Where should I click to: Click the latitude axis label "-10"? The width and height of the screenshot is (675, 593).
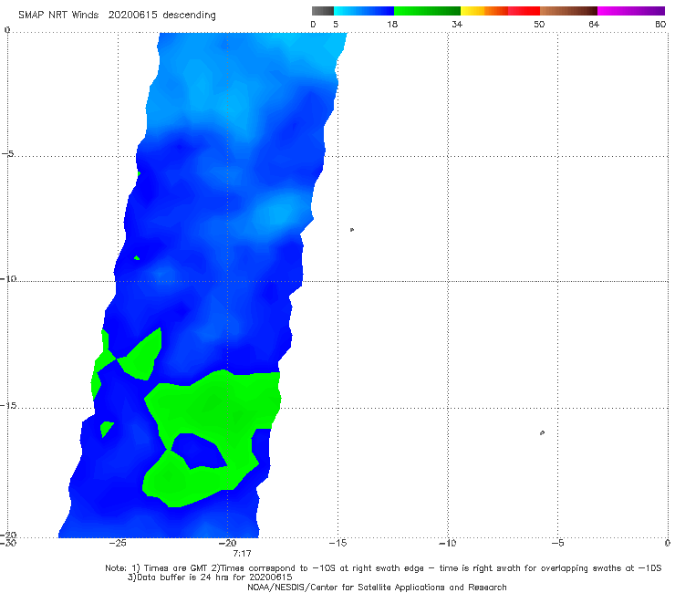pos(8,278)
